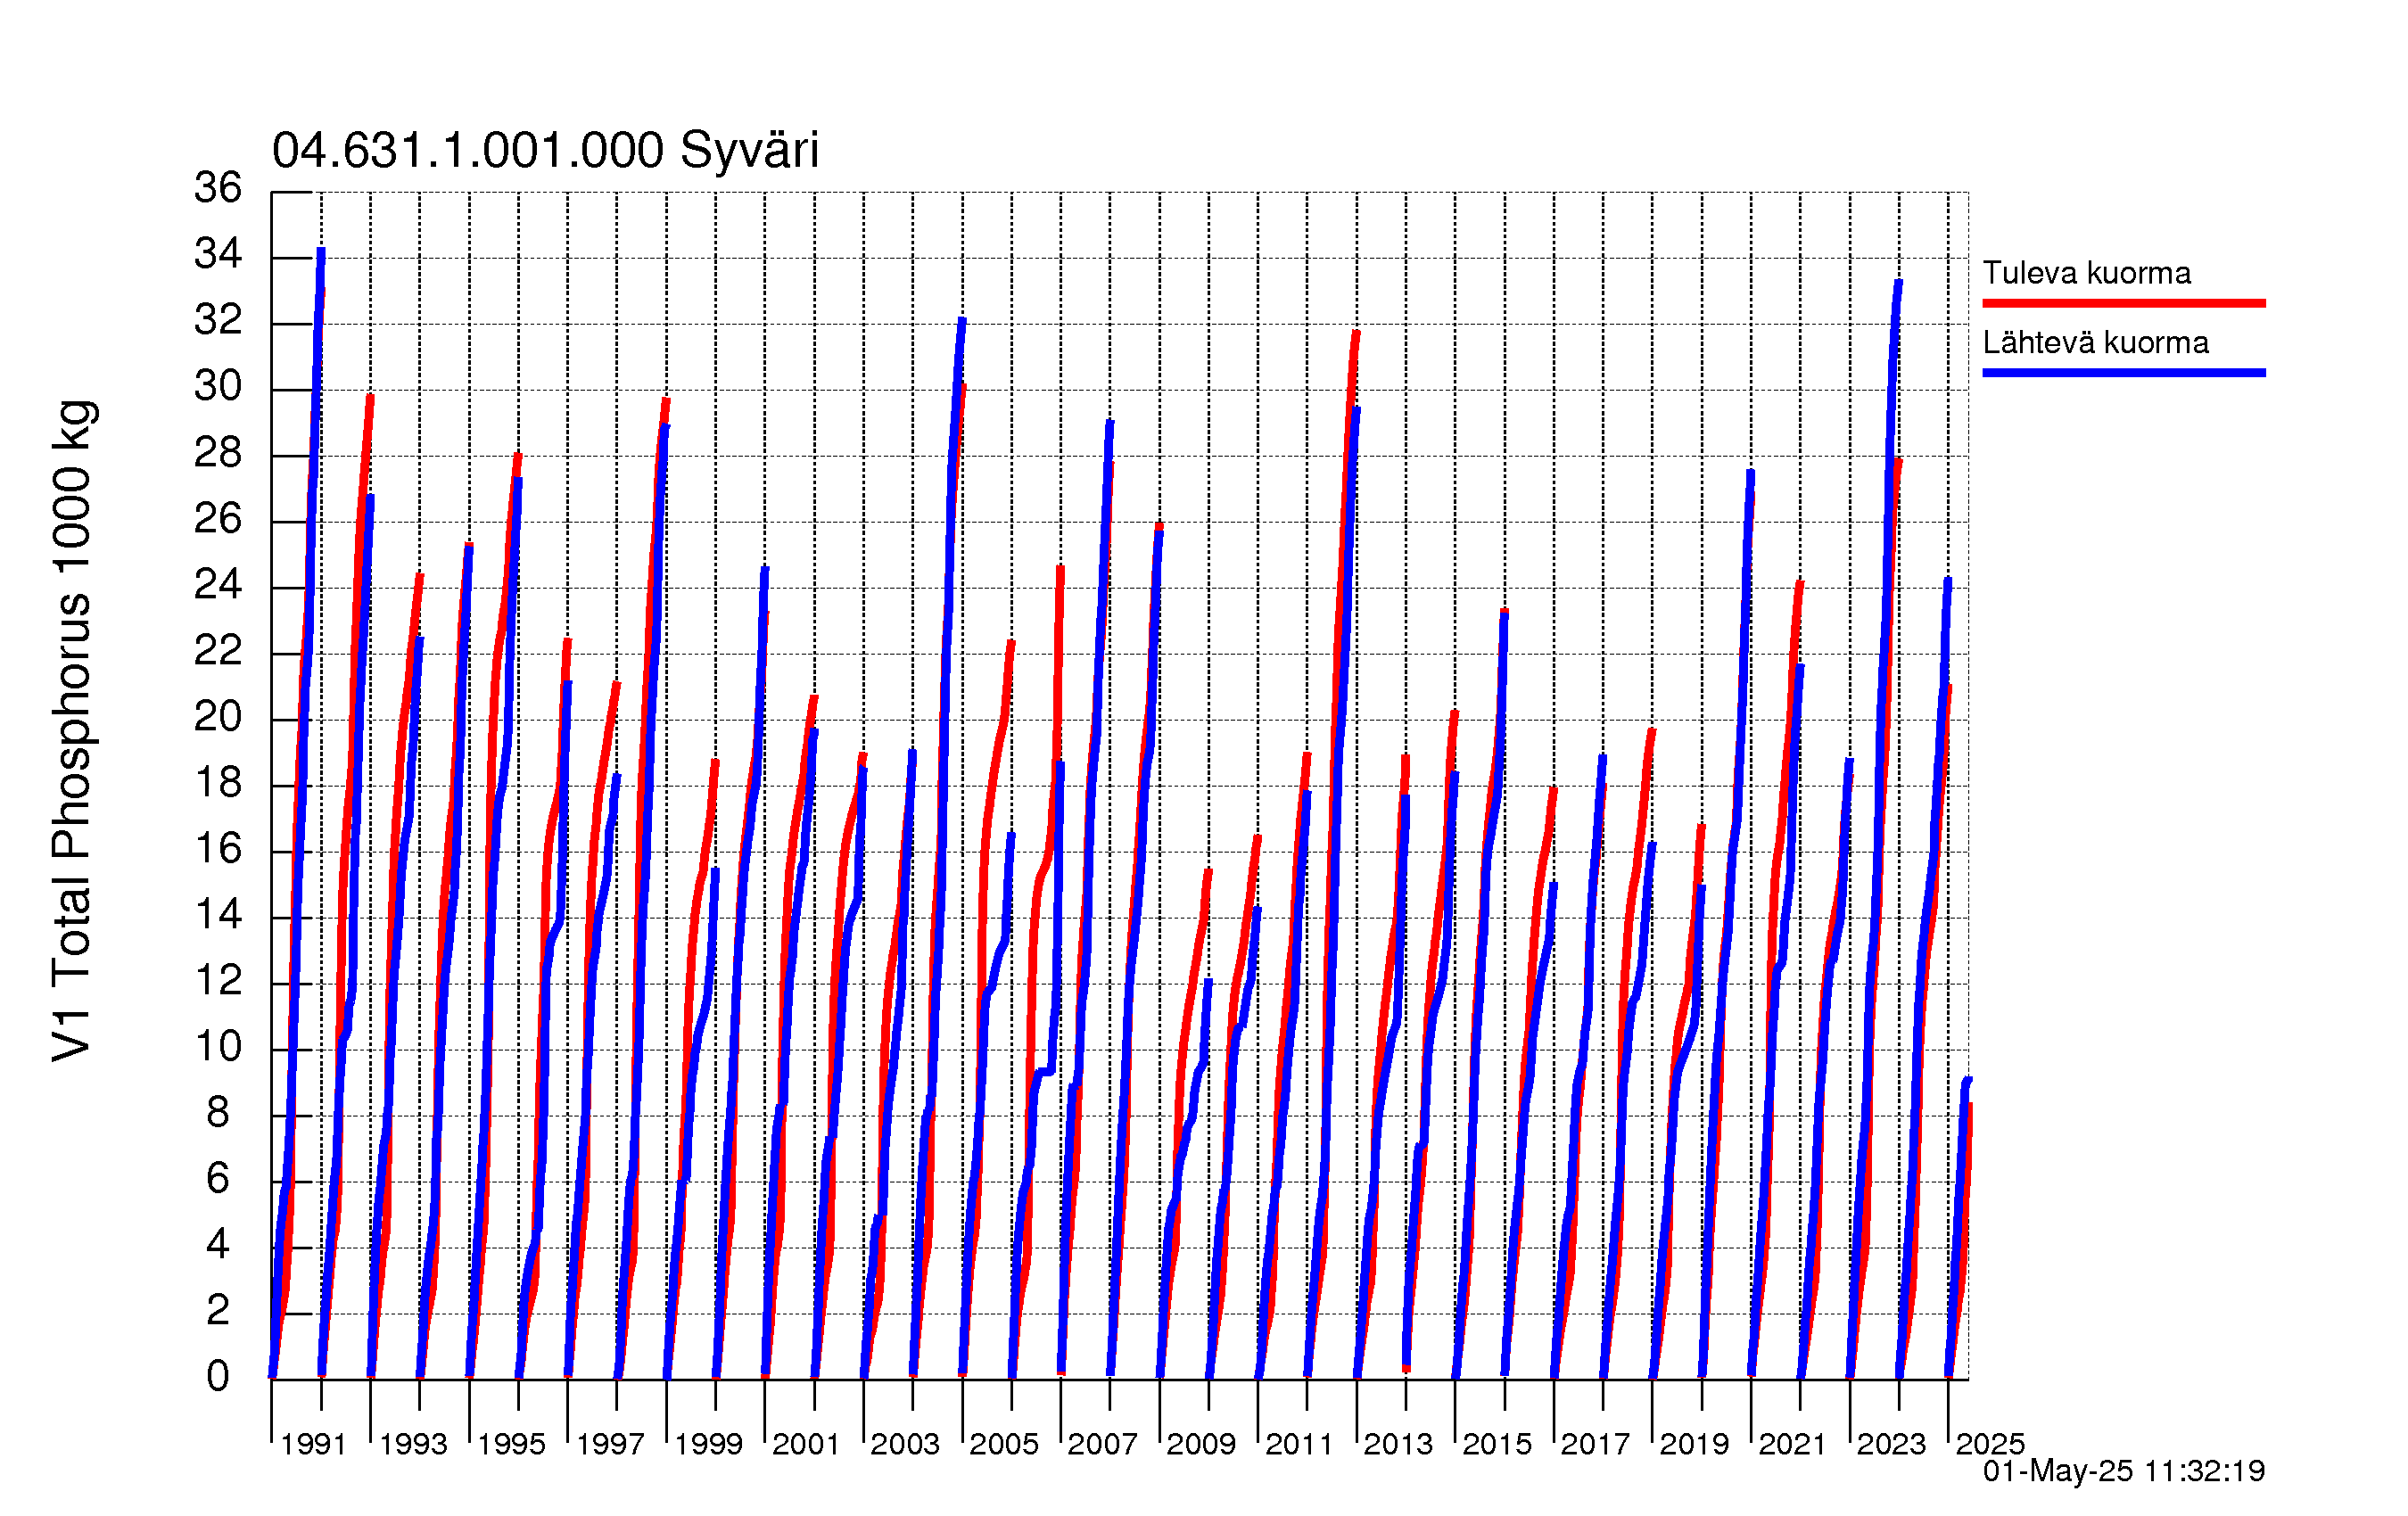Click the x-axis year label 2015
Image resolution: width=2408 pixels, height=1516 pixels.
click(1497, 1444)
